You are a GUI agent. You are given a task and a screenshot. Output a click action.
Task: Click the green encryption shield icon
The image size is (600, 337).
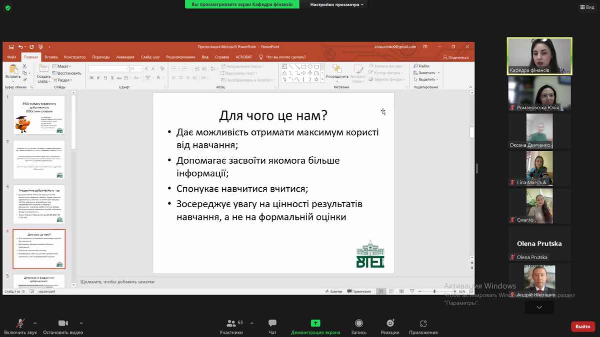[x=7, y=7]
